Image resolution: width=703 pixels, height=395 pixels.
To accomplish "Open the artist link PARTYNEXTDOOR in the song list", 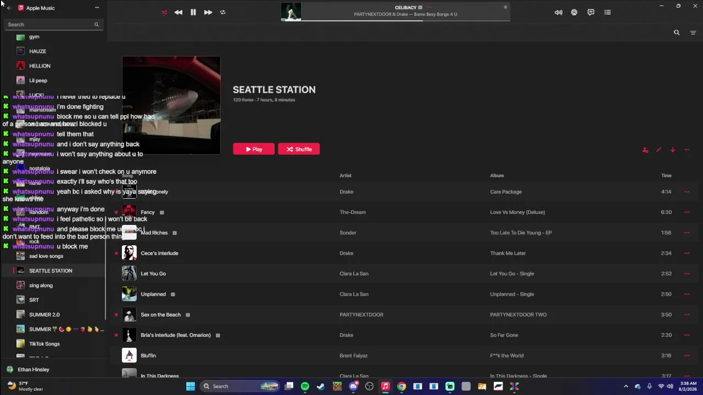I will click(x=361, y=315).
